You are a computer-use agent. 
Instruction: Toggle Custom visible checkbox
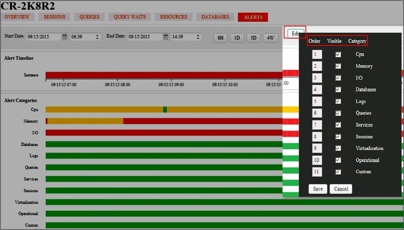tap(338, 172)
